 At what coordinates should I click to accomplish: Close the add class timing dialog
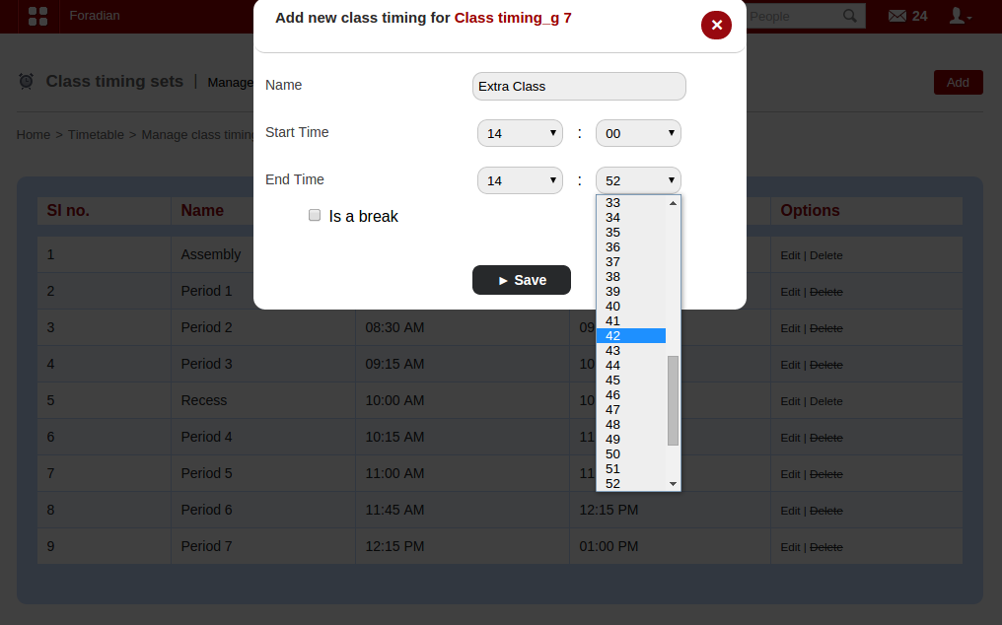coord(716,25)
